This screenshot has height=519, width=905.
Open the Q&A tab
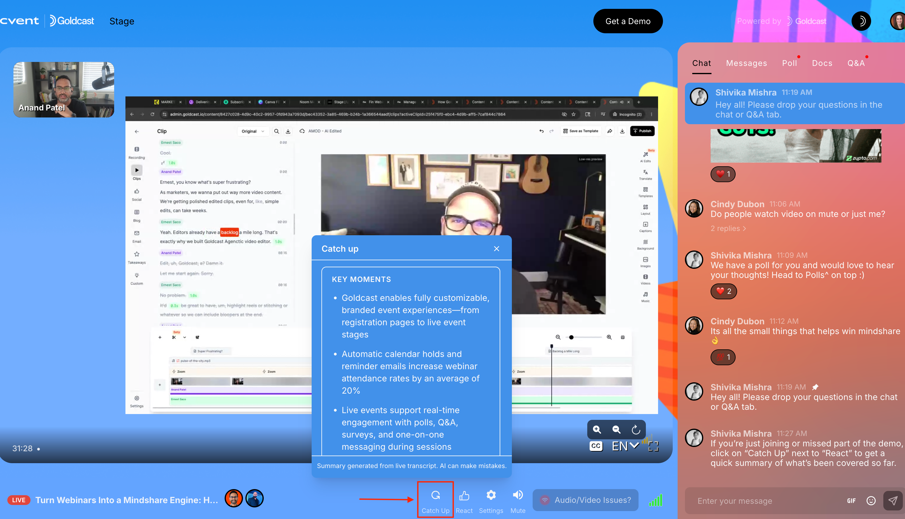(856, 63)
